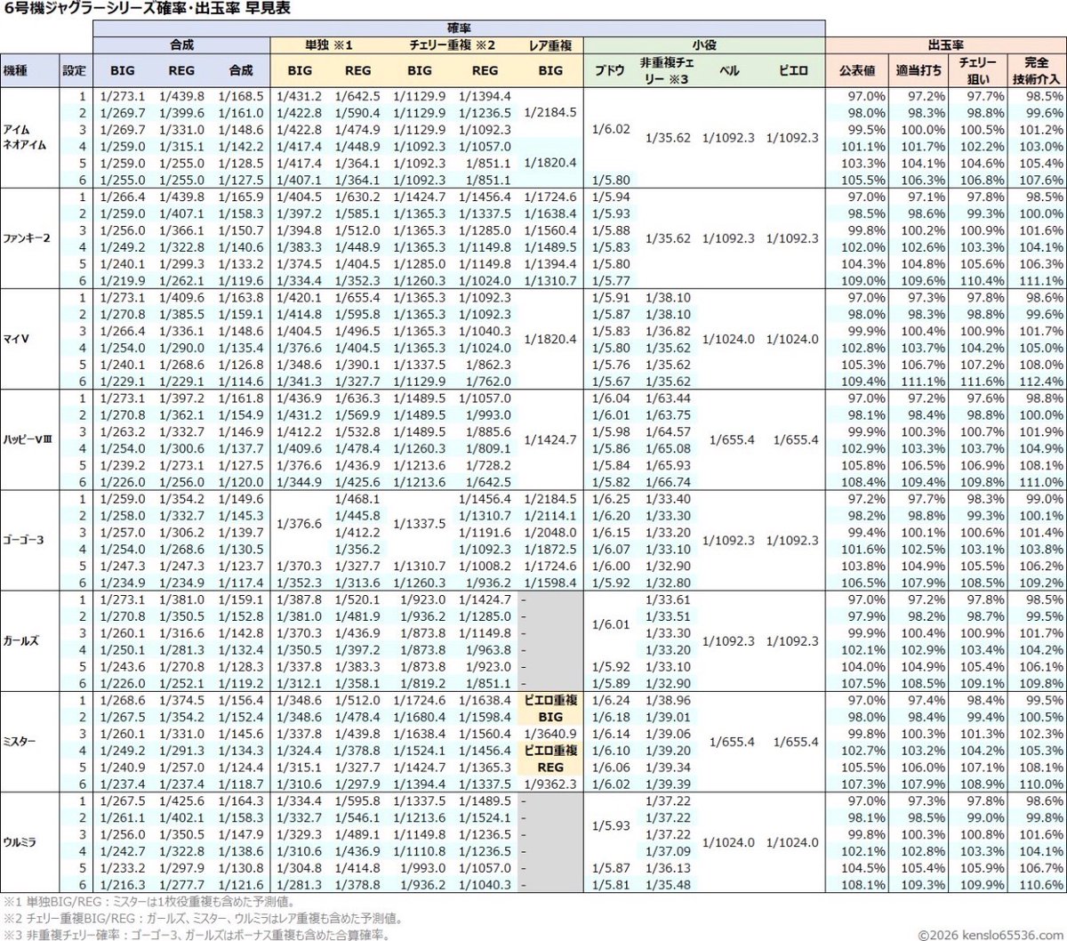This screenshot has height=941, width=1067.
Task: Select the 1/66.74 cherry value for ハッピーVⅢ
Action: pyautogui.click(x=669, y=482)
